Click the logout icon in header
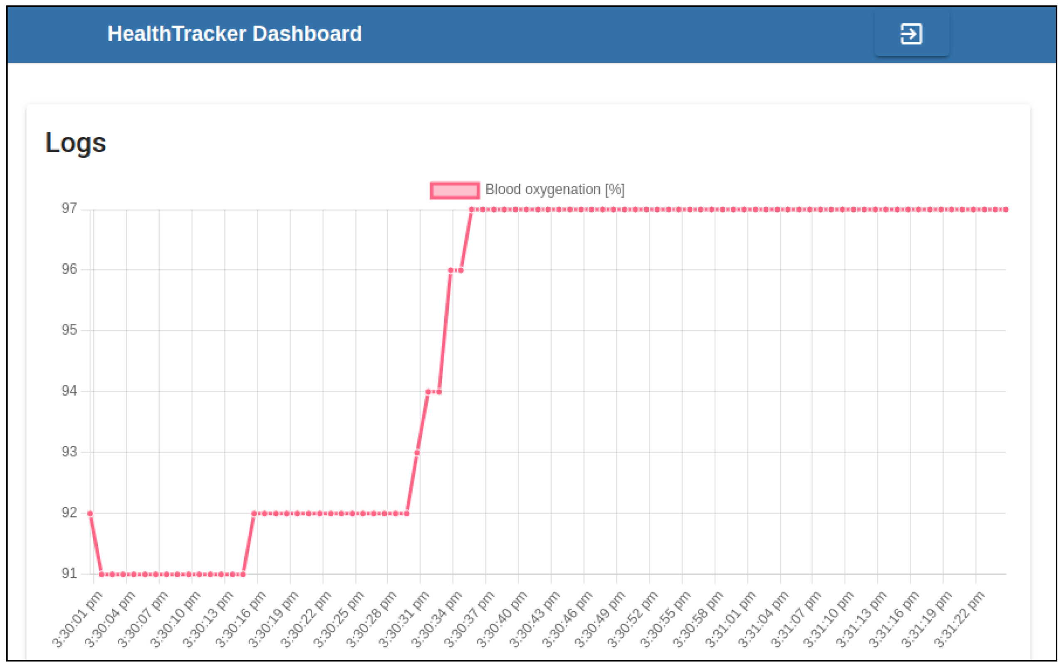 click(x=911, y=34)
